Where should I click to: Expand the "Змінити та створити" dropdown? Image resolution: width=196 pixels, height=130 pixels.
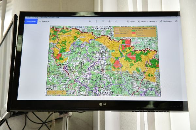(x=147, y=21)
